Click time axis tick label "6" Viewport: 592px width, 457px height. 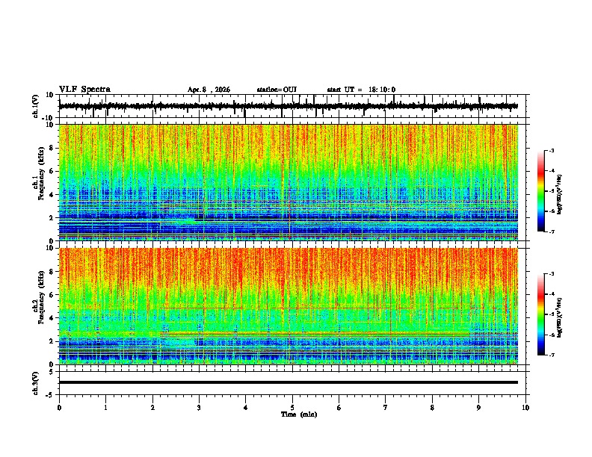coord(339,408)
